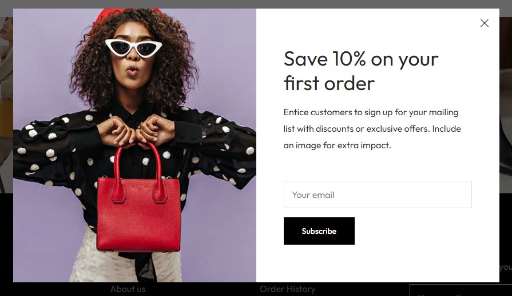Screen dimensions: 512x296
Task: Click the footer email field below the popup
Action: (x=461, y=290)
